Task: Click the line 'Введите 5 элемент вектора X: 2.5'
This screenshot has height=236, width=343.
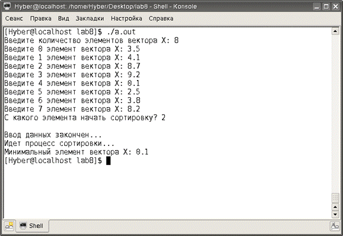Action: [x=72, y=92]
